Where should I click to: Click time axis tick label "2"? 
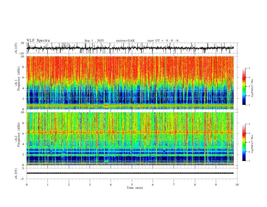tap(69, 185)
